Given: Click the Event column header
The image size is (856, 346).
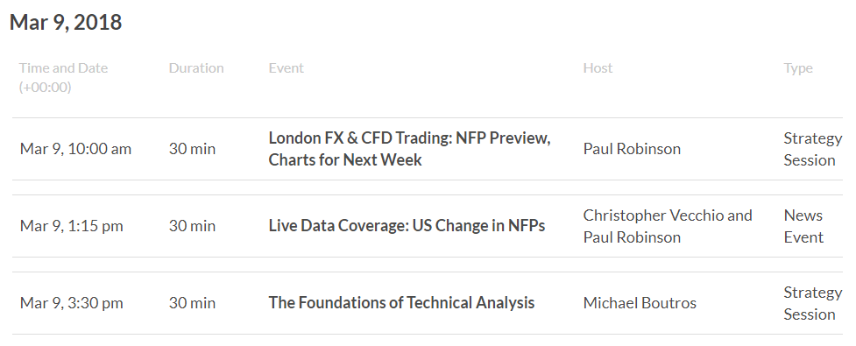Looking at the screenshot, I should 286,68.
